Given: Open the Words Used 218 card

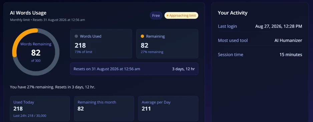Looking at the screenshot, I should 101,44.
